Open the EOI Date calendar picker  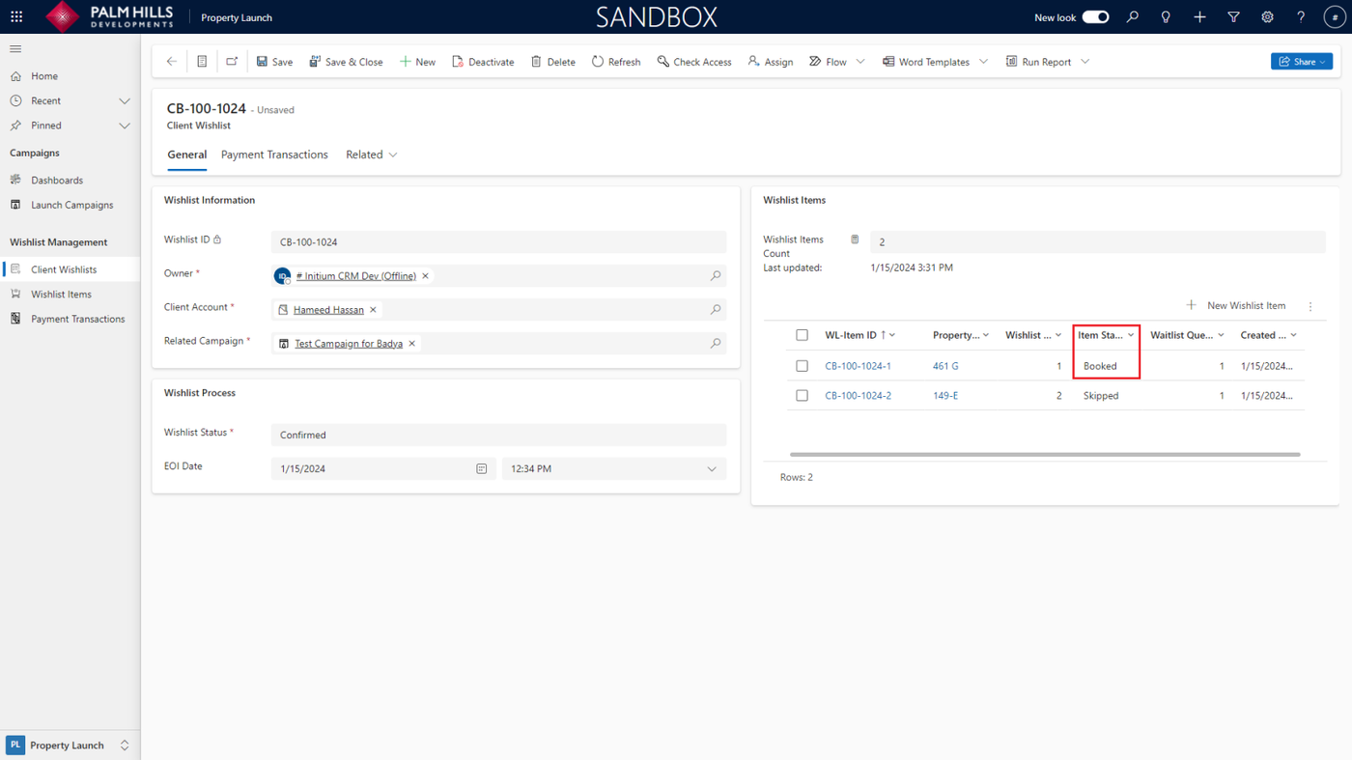481,469
